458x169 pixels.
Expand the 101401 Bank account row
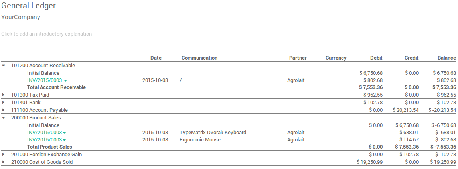pyautogui.click(x=4, y=103)
